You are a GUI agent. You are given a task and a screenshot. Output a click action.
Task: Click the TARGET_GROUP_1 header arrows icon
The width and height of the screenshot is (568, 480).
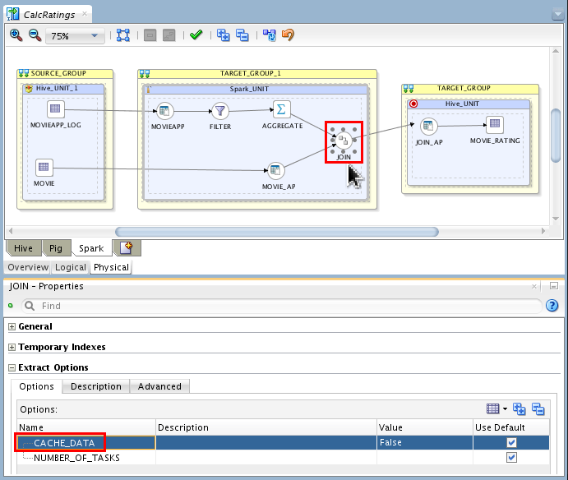145,74
